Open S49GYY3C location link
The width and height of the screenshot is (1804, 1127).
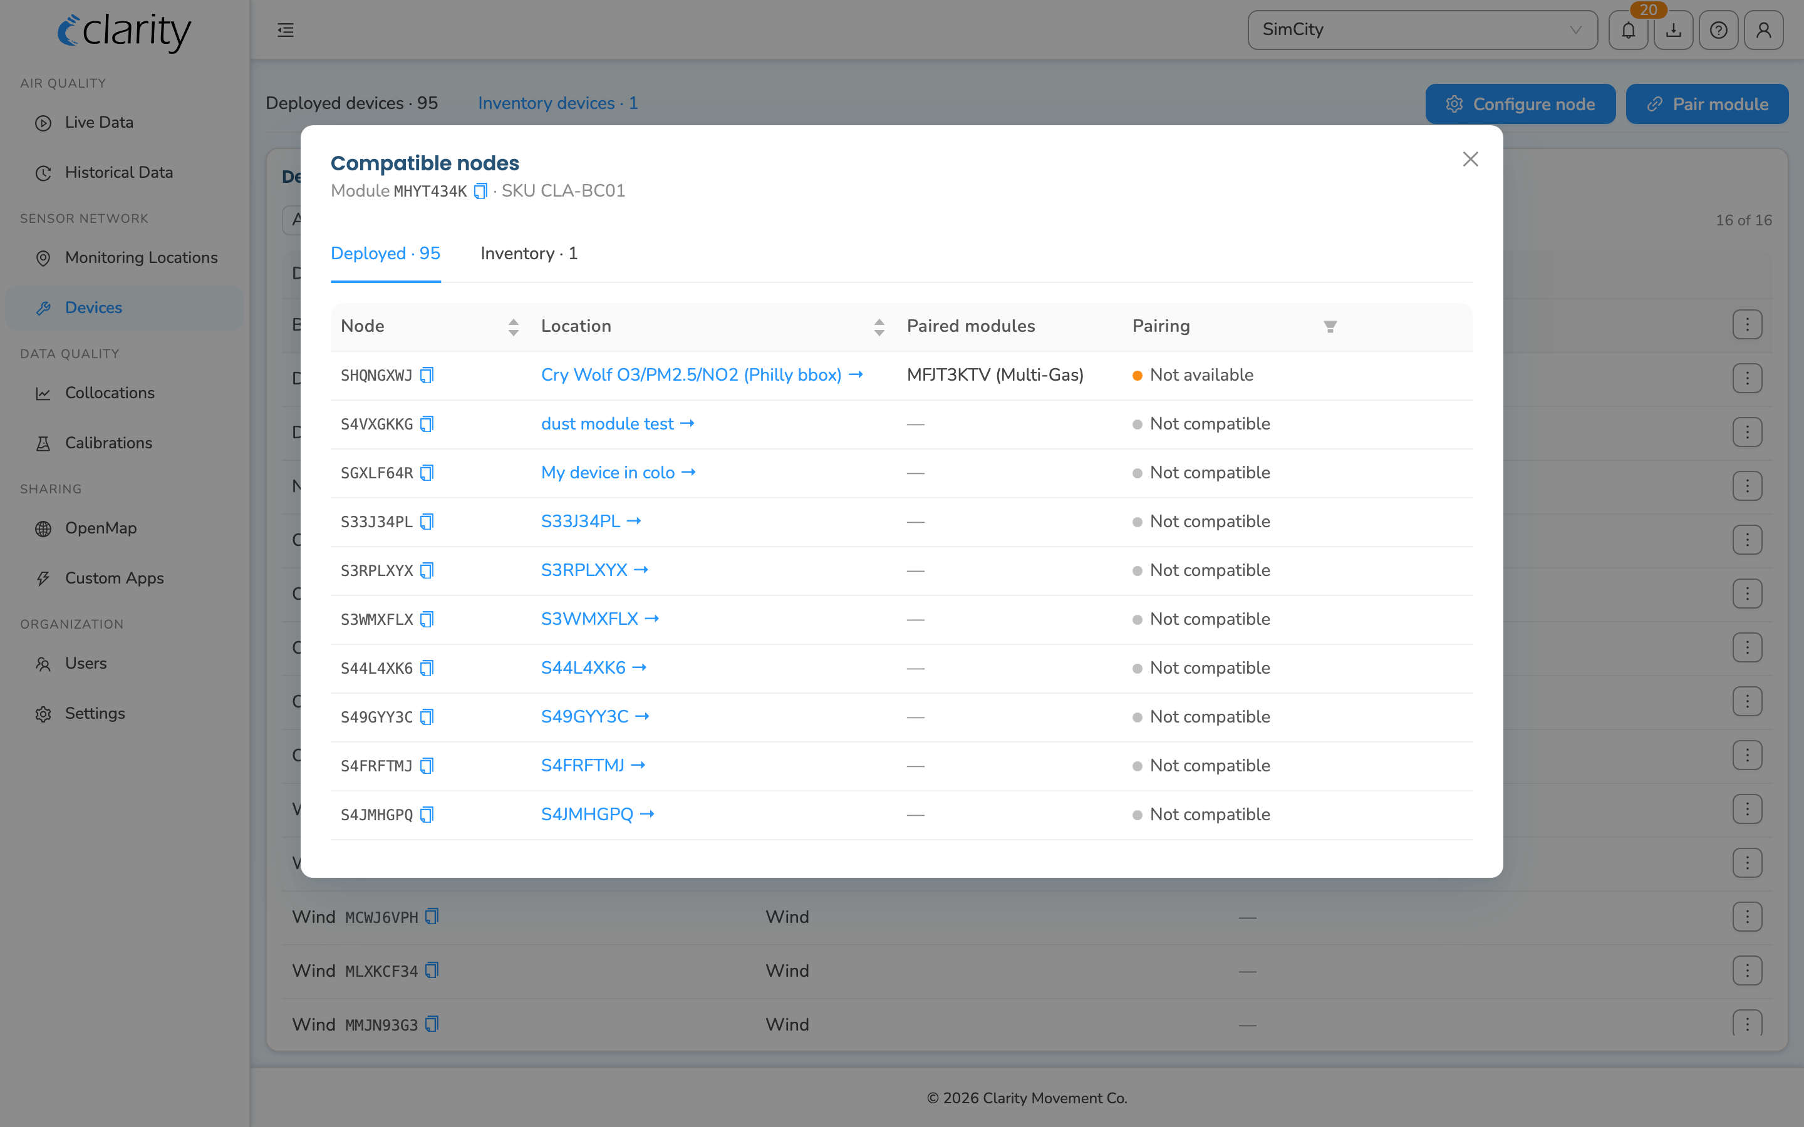[x=595, y=717]
